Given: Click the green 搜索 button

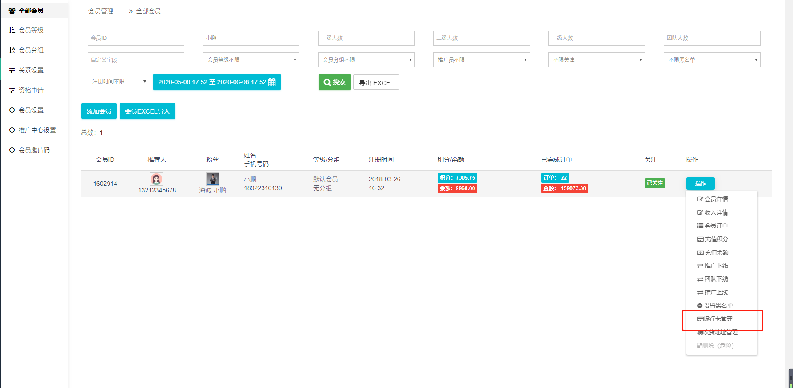Looking at the screenshot, I should pyautogui.click(x=335, y=82).
